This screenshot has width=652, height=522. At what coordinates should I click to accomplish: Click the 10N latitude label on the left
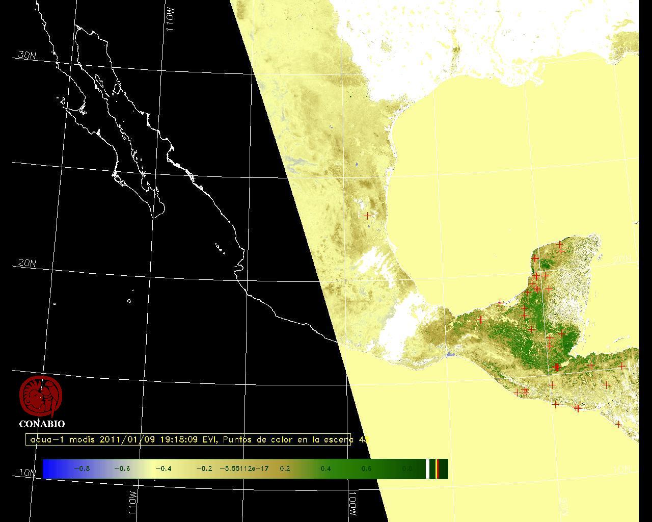point(27,473)
